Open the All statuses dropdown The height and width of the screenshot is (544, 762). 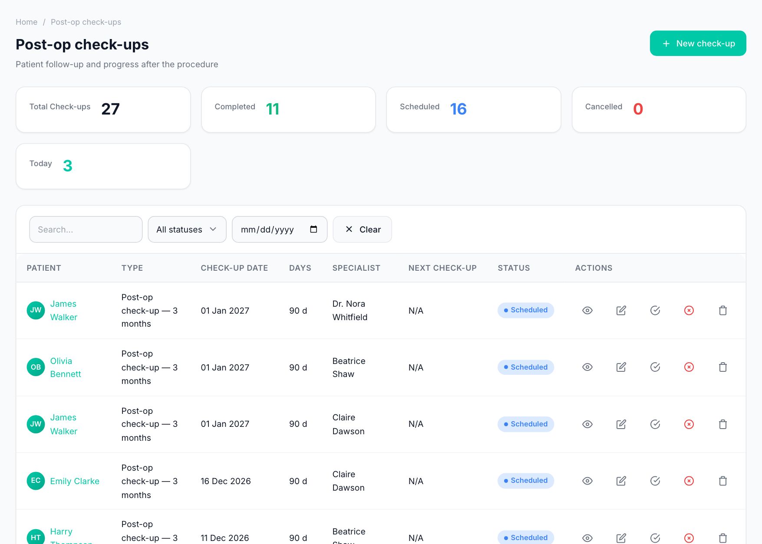pos(187,229)
